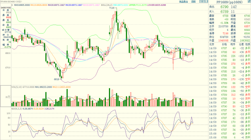This screenshot has height=140, width=251.
Task: Click the 外盘 value 1040098
Action: (x=223, y=40)
